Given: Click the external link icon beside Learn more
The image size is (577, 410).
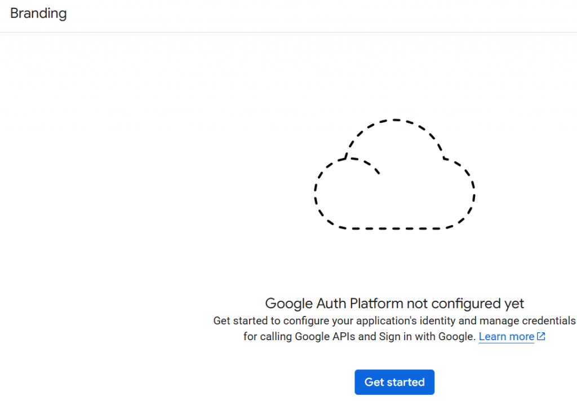Looking at the screenshot, I should point(541,337).
